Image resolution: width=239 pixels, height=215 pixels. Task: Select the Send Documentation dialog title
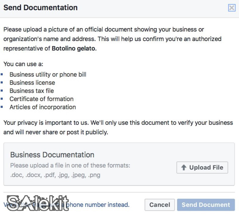click(40, 7)
